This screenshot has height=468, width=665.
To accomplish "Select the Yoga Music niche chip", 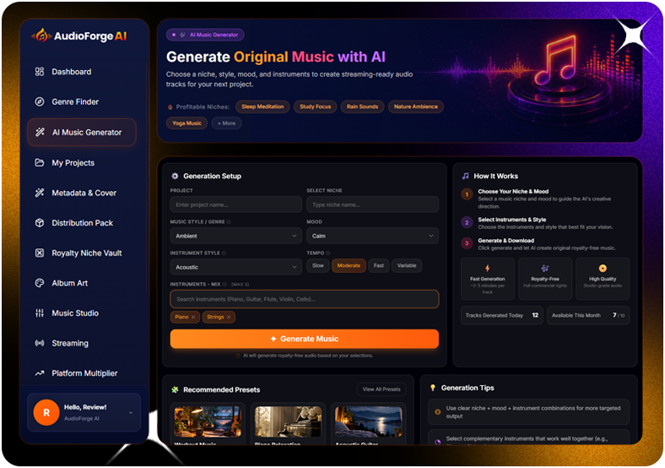I will (x=187, y=123).
